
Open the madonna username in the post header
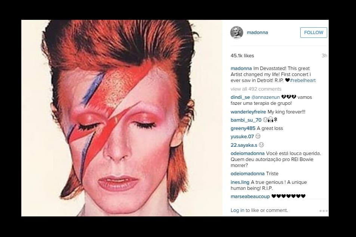257,33
